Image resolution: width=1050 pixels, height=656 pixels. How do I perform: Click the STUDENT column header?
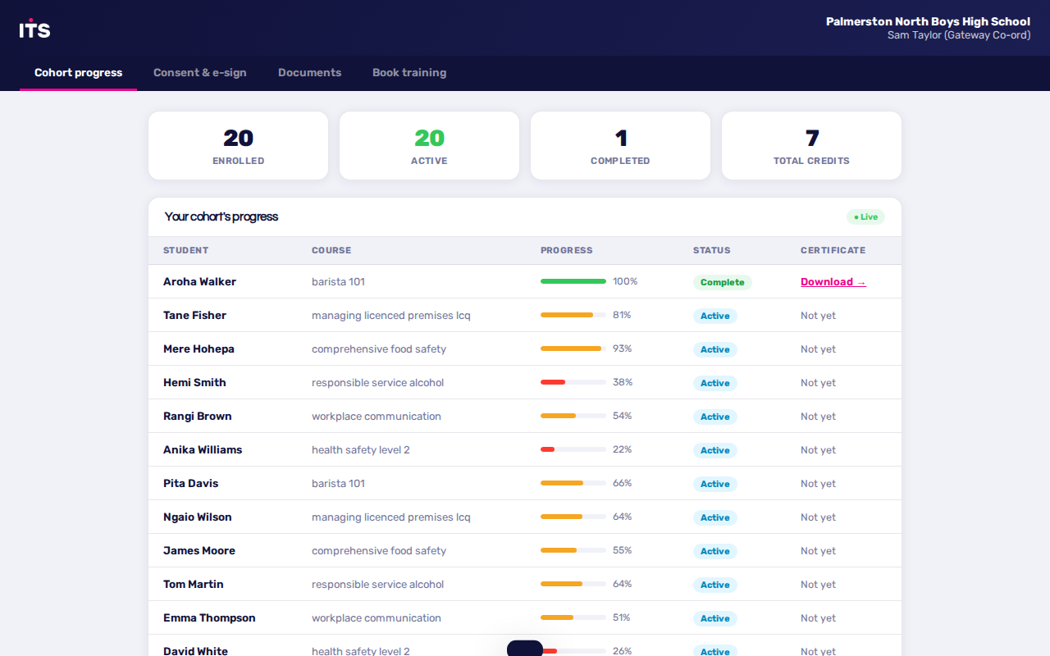[186, 251]
